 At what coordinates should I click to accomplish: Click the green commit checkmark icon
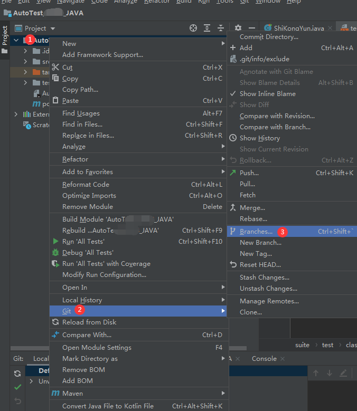coord(17,387)
